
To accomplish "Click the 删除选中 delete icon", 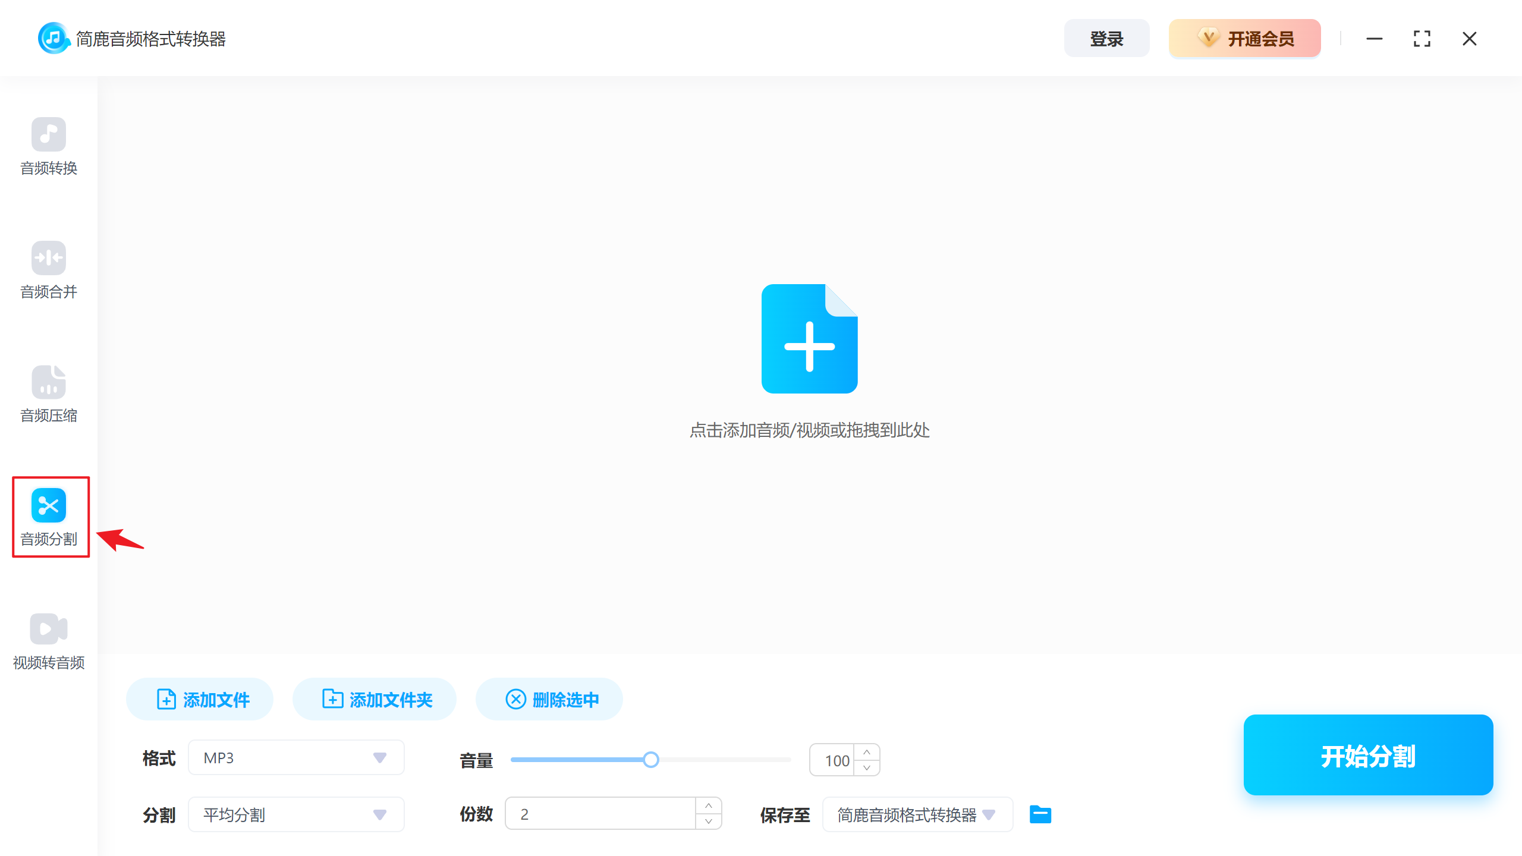I will click(515, 699).
